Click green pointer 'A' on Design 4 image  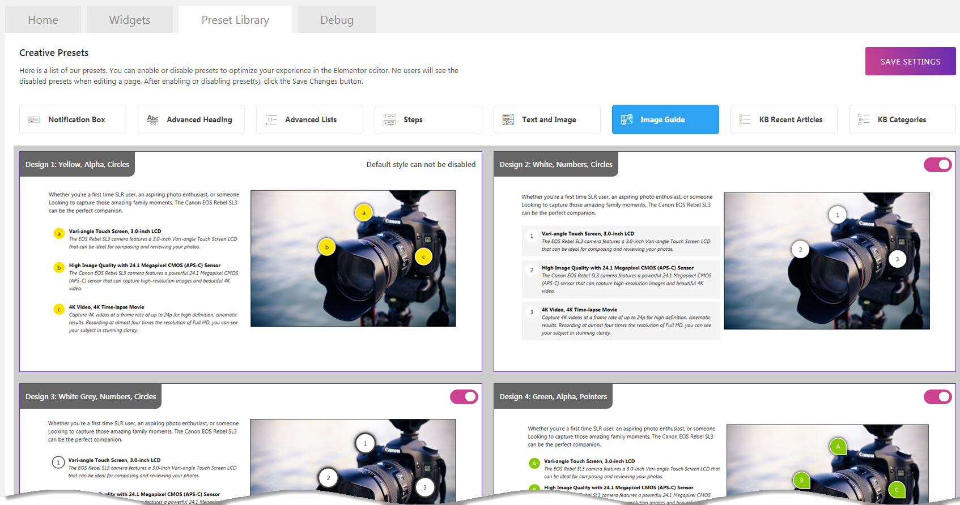tap(838, 447)
